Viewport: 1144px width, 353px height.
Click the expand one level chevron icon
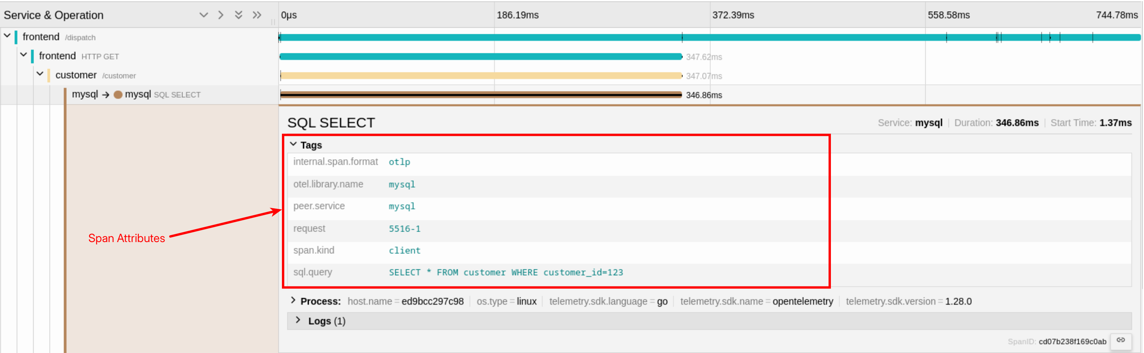(204, 15)
